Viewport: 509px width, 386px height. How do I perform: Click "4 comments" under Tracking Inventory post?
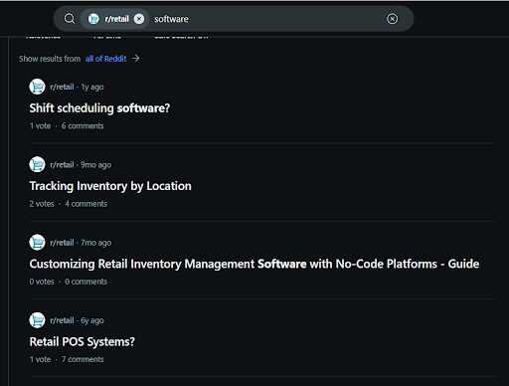click(x=85, y=204)
